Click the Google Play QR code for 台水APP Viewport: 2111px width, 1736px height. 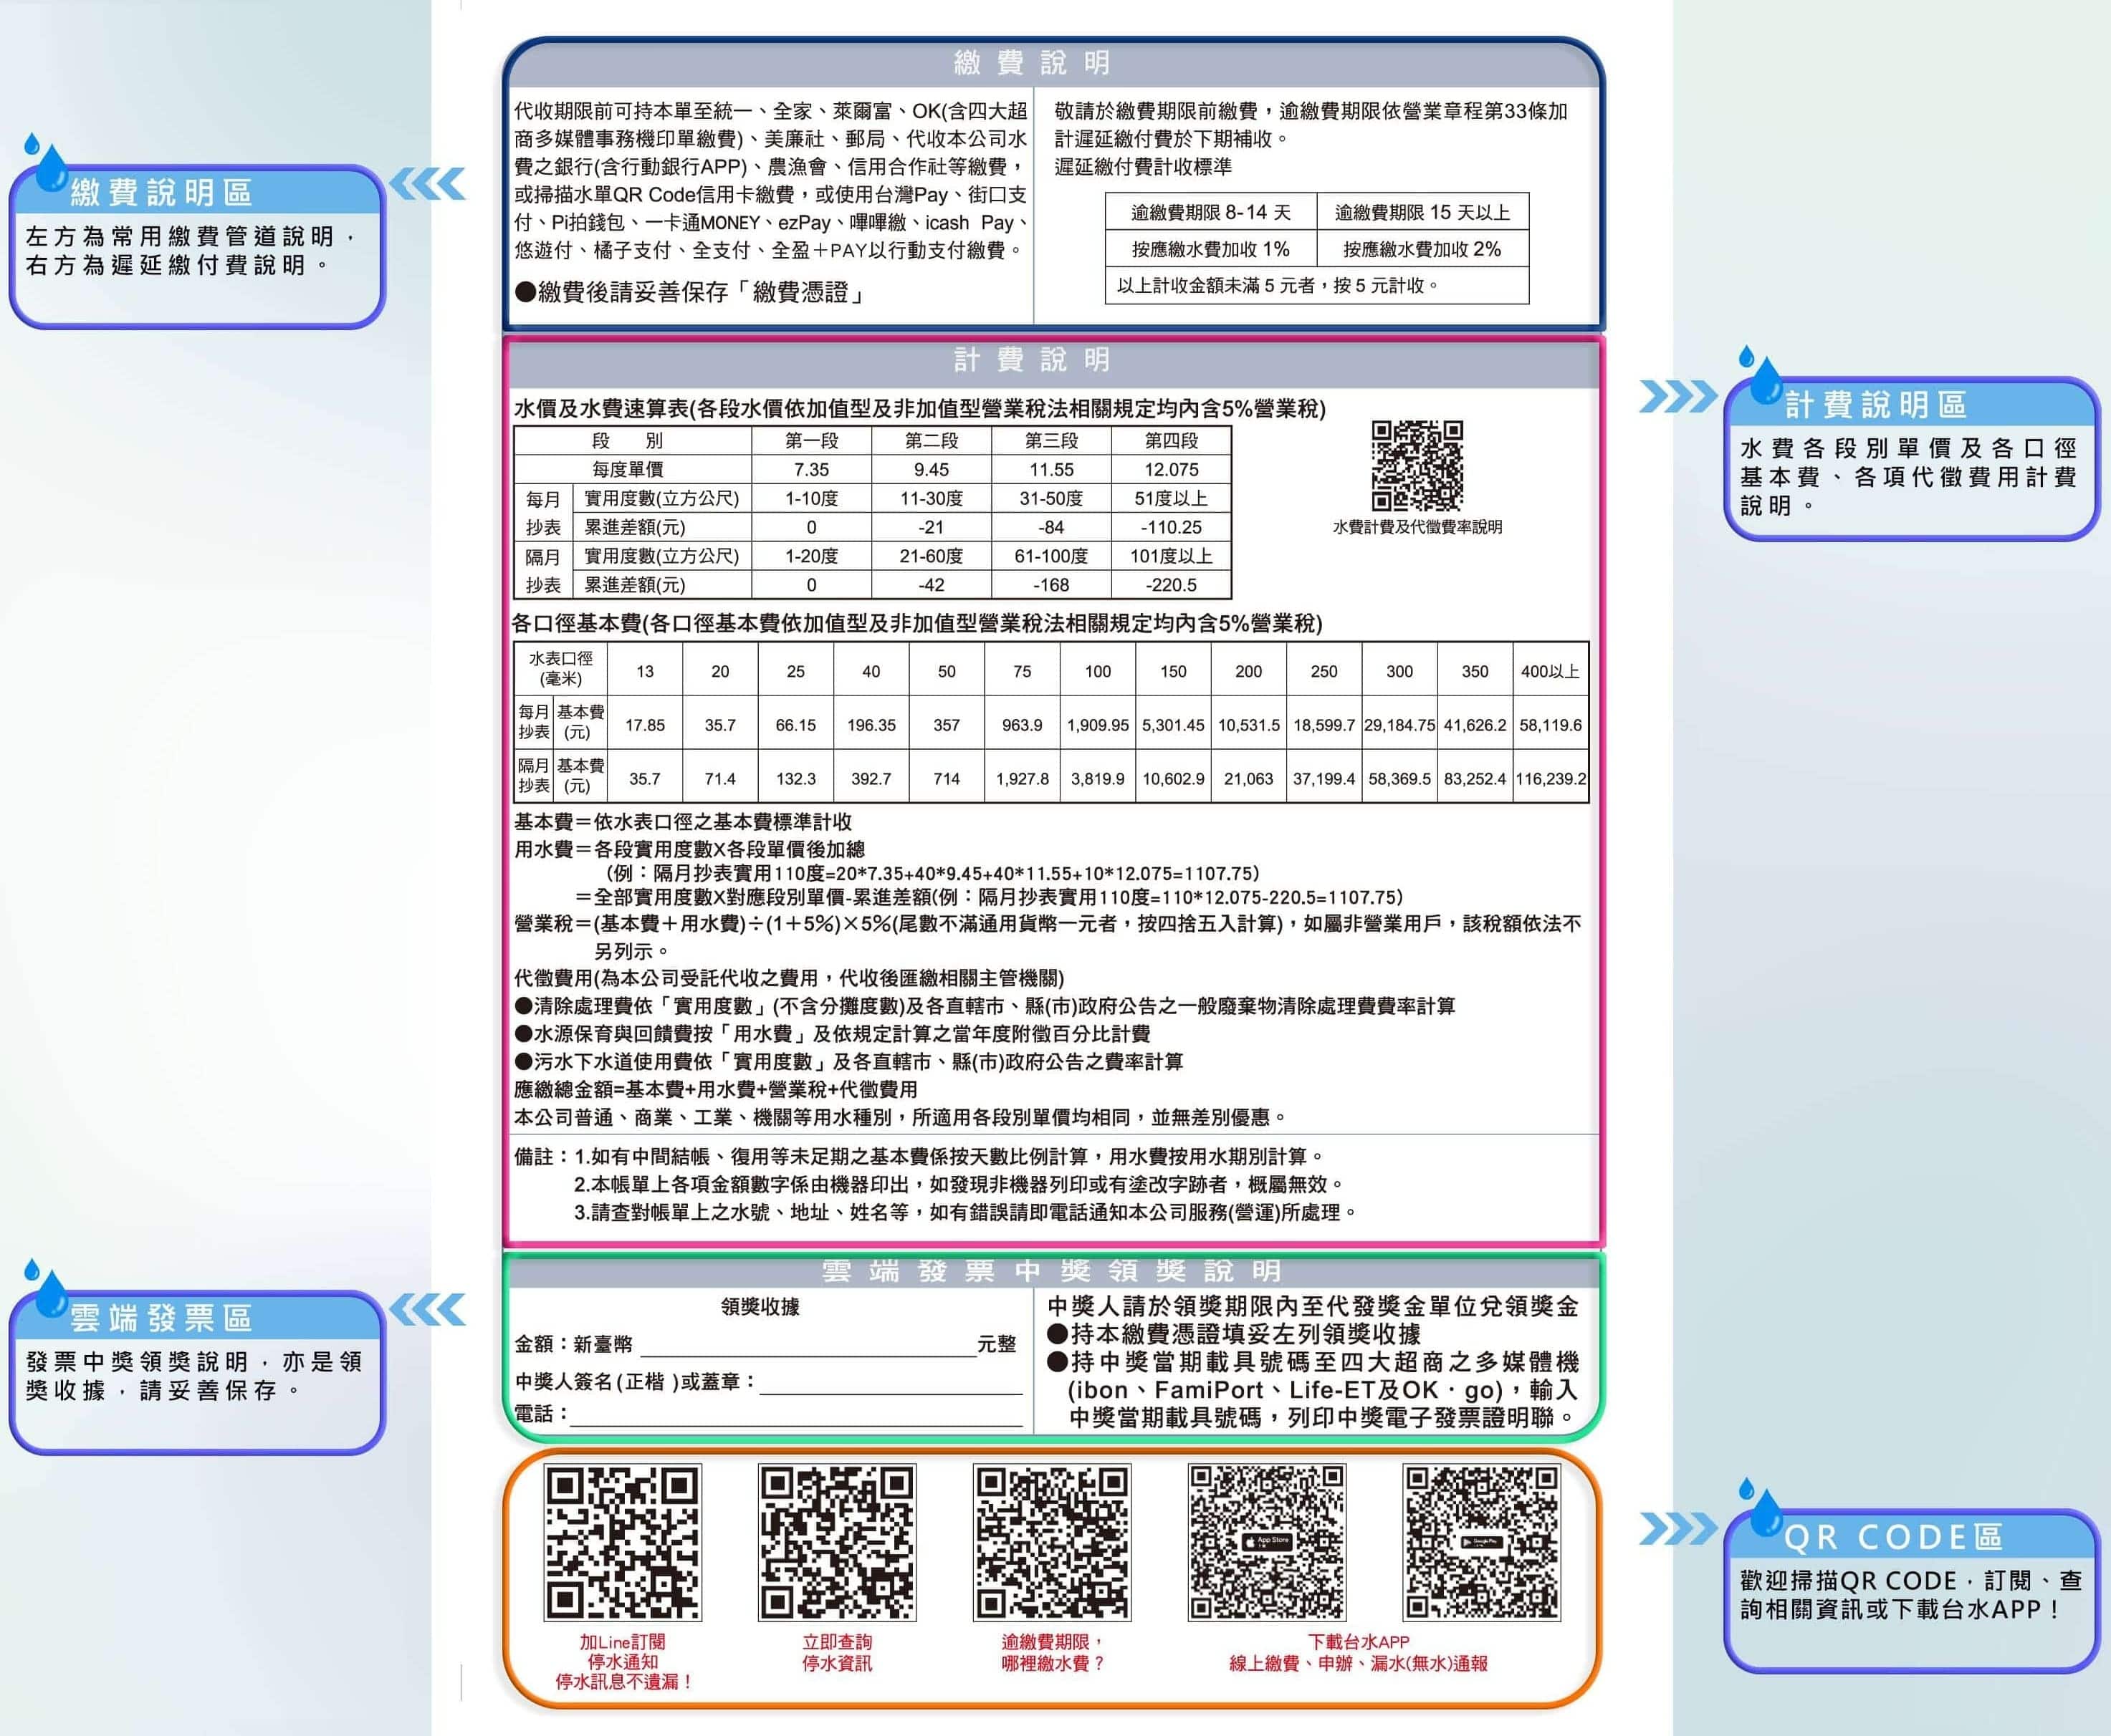click(1482, 1543)
